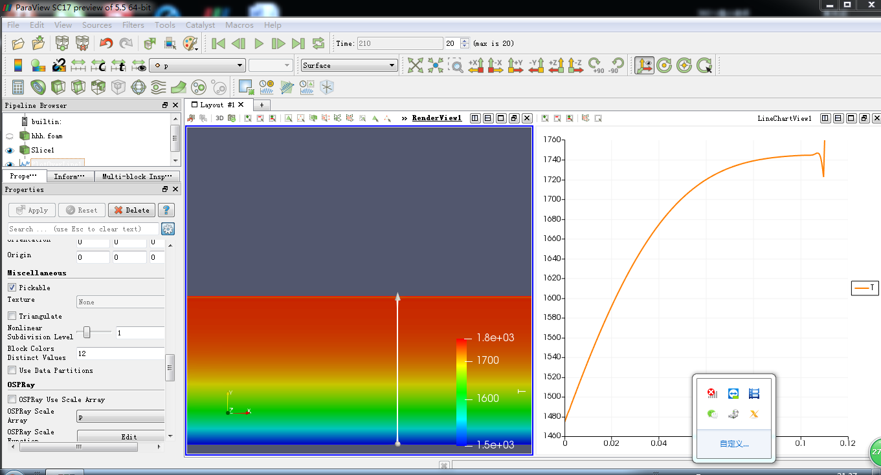Apply the Plot Over Line filter
Image resolution: width=881 pixels, height=475 pixels.
(x=287, y=87)
